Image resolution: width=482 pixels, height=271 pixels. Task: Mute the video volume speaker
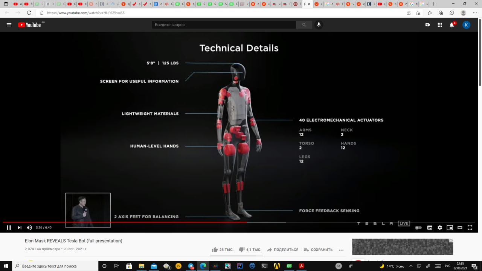29,227
